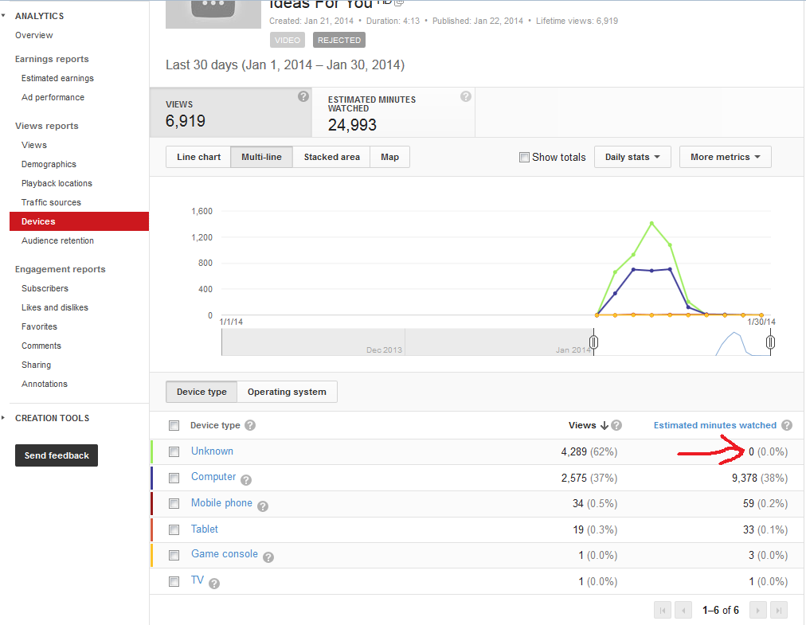Open the Daily stats dropdown
This screenshot has height=625, width=806.
pos(632,157)
